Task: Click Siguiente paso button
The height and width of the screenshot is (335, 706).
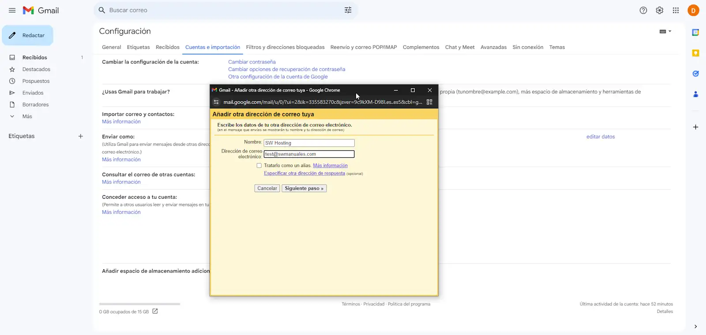Action: tap(304, 188)
